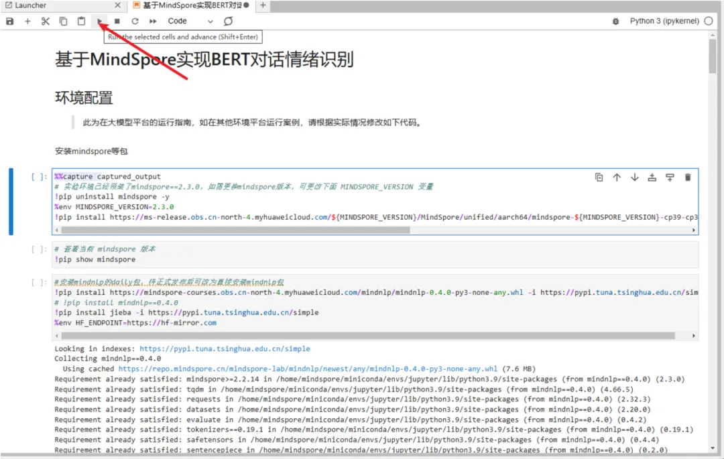Move the active cell up
Viewport: 724px width, 459px height.
point(617,178)
